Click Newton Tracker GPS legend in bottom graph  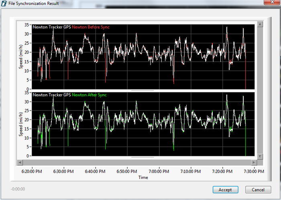coord(52,95)
